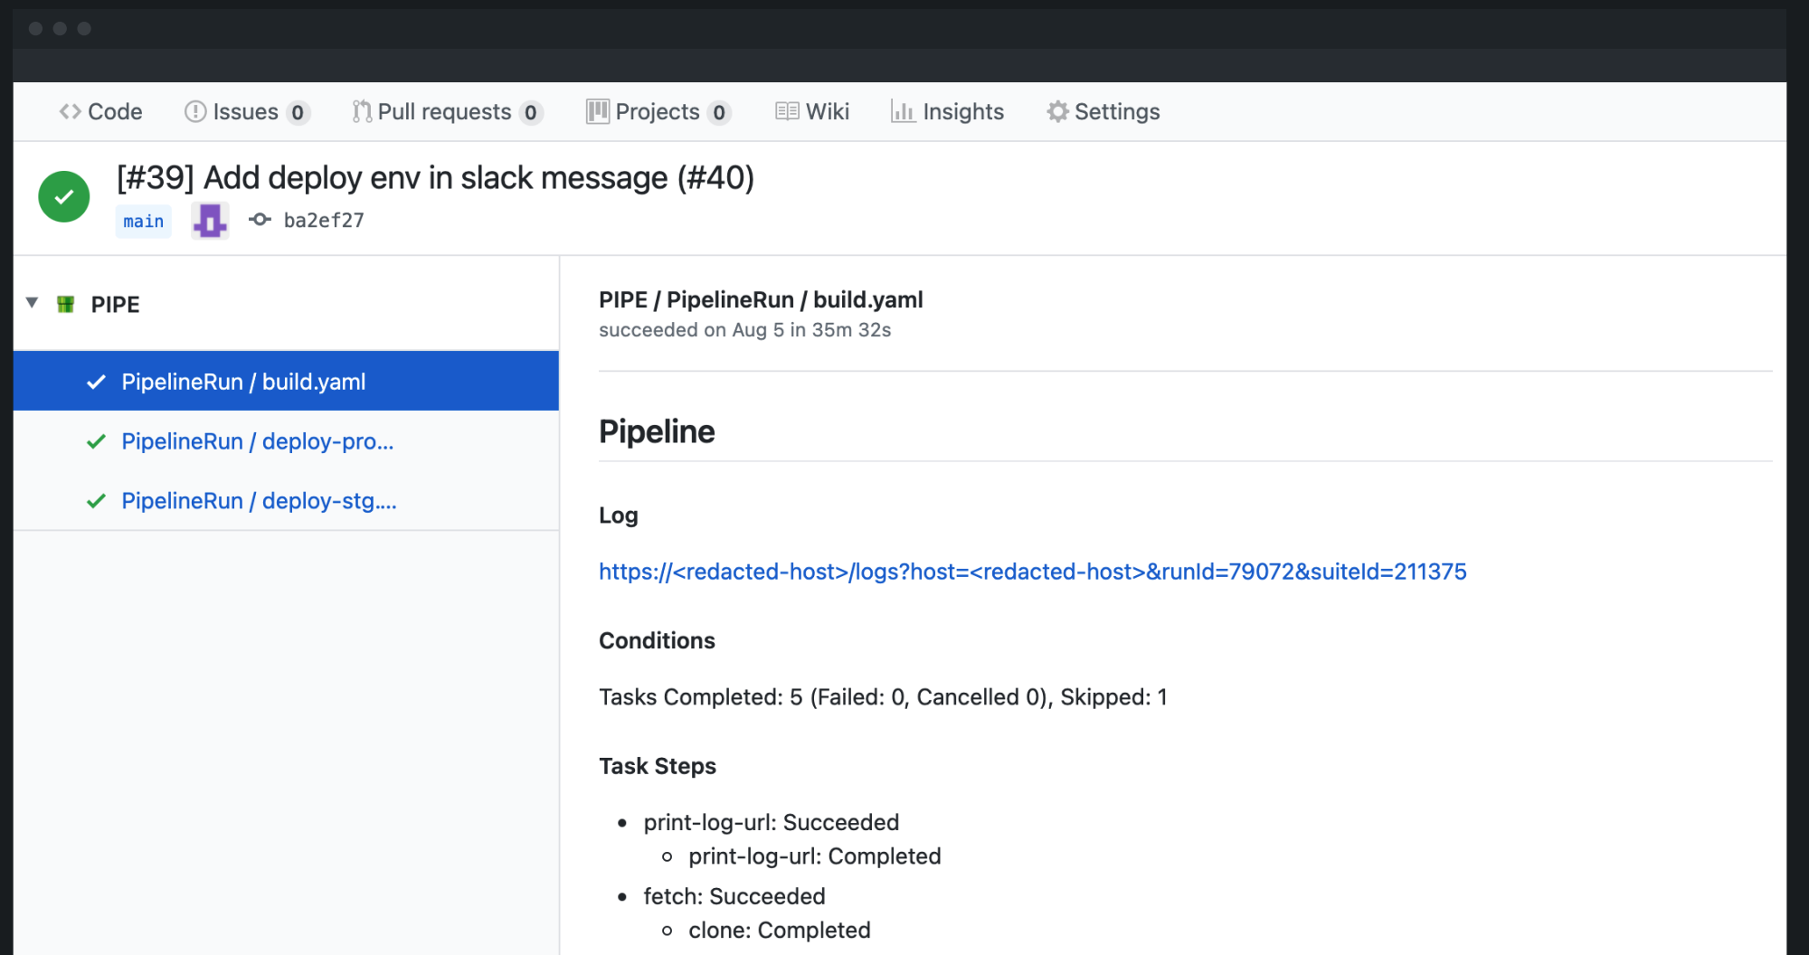This screenshot has height=955, width=1809.
Task: Click the green PIPE app icon
Action: click(66, 304)
